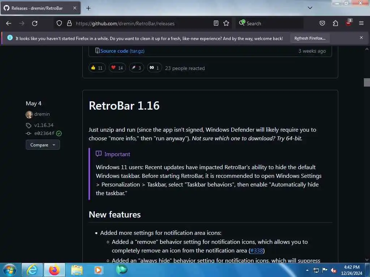Bookmark this page with the star icon
The height and width of the screenshot is (277, 370).
(226, 23)
